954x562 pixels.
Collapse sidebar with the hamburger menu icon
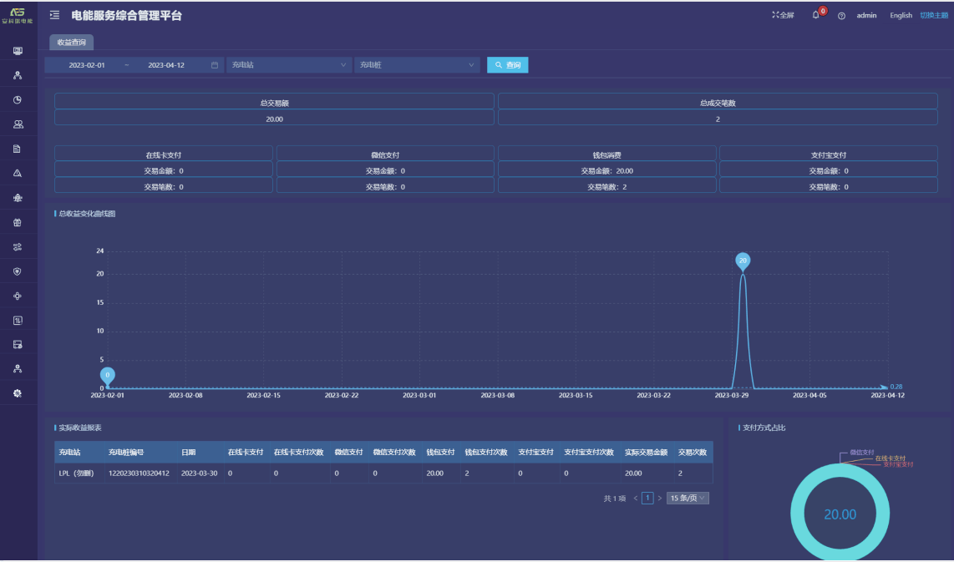click(x=55, y=15)
